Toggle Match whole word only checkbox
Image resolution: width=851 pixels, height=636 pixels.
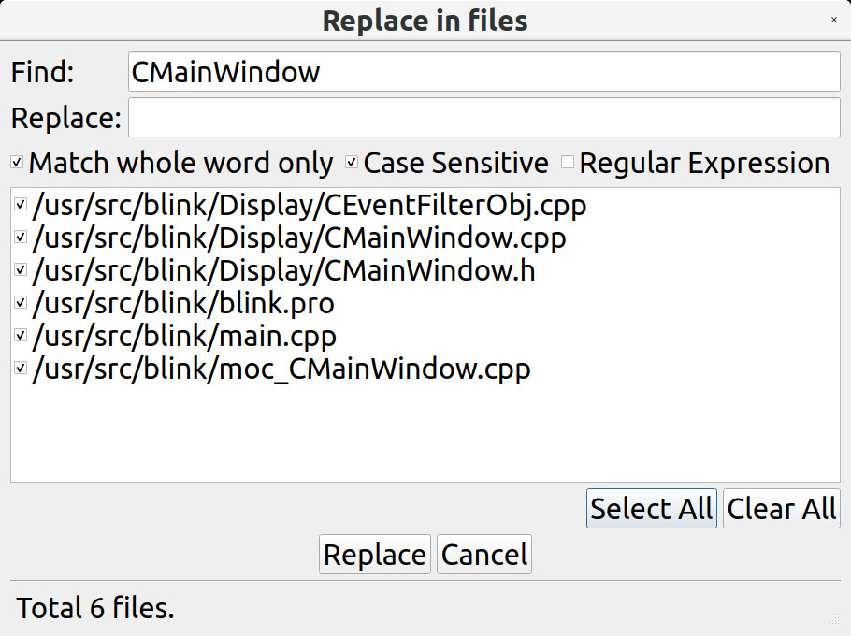pyautogui.click(x=17, y=163)
